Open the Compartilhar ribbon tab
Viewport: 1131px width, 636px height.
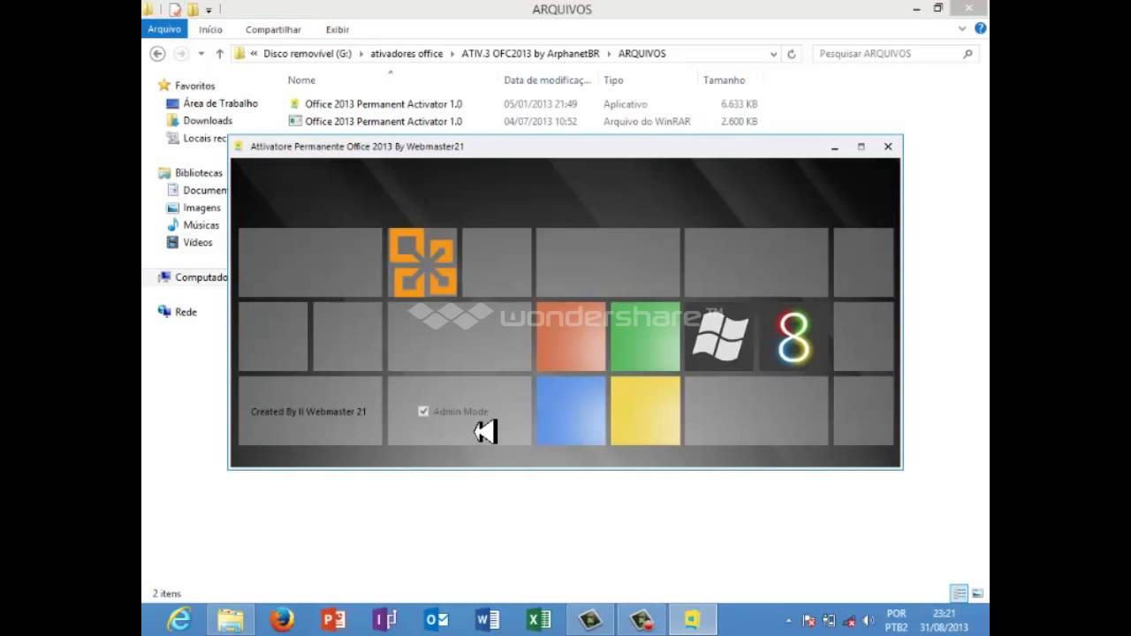click(273, 29)
